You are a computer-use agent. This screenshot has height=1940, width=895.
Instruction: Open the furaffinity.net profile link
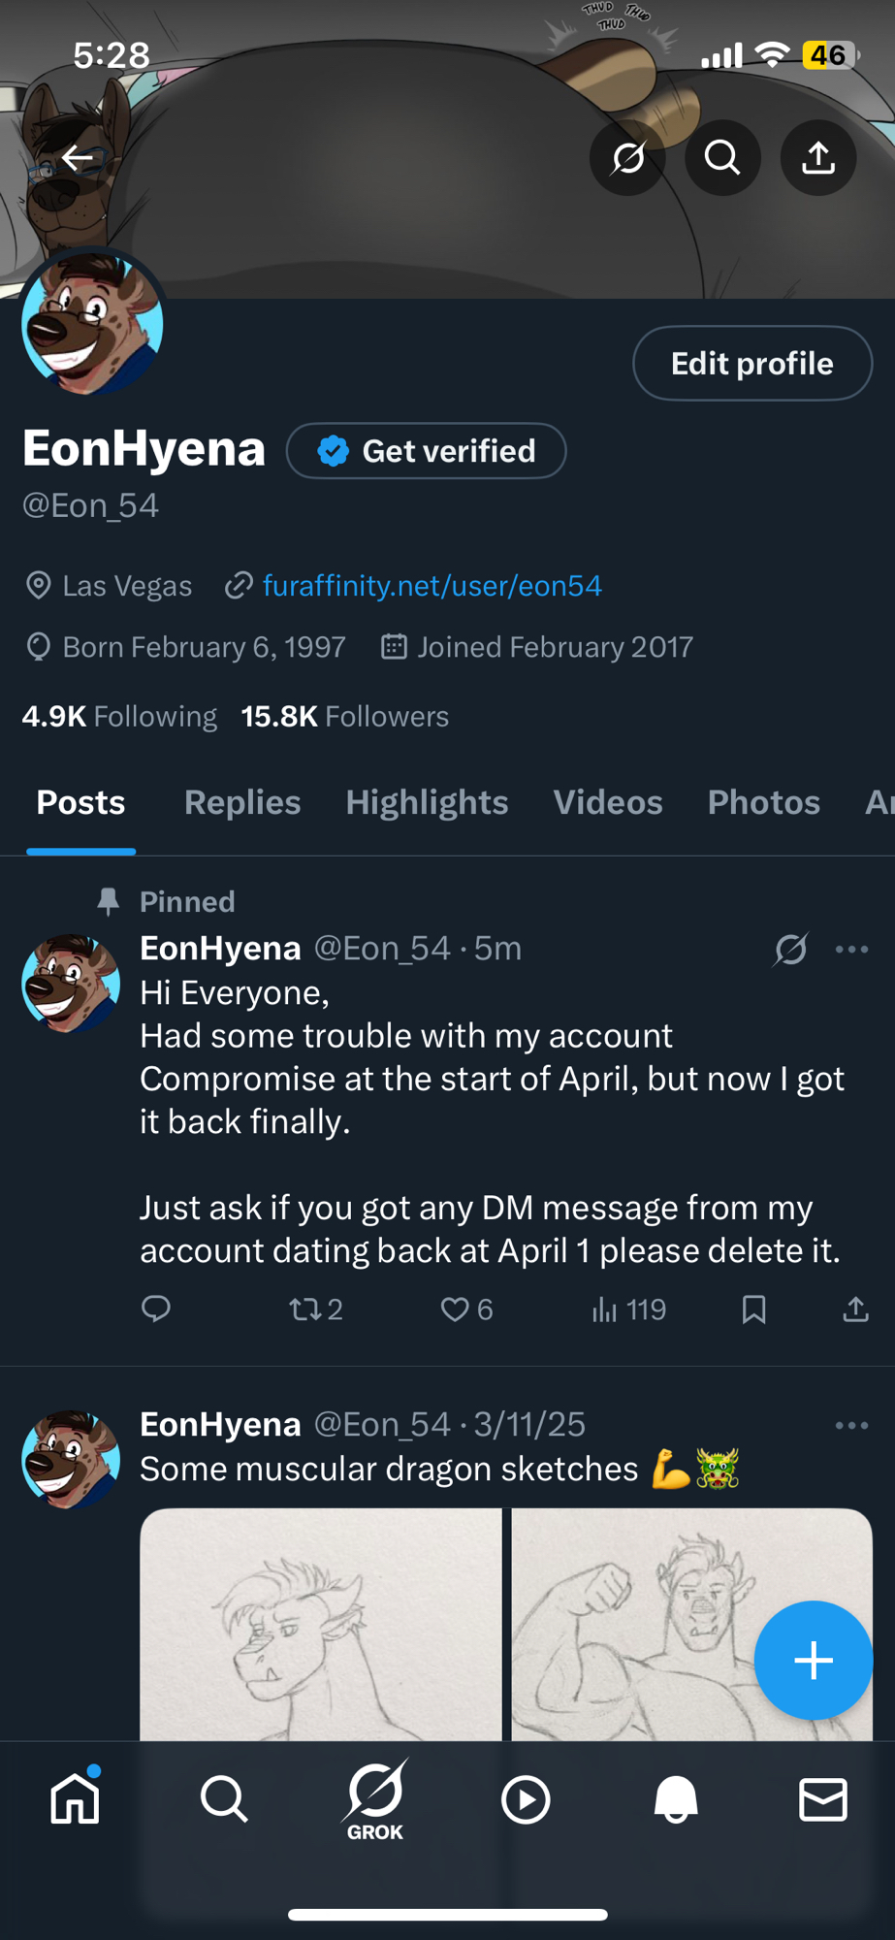pos(432,586)
